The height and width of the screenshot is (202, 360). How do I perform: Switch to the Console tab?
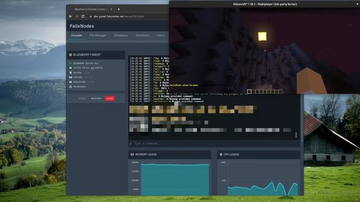76,35
